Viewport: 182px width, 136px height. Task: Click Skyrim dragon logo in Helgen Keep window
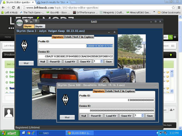pyautogui.click(x=24, y=46)
